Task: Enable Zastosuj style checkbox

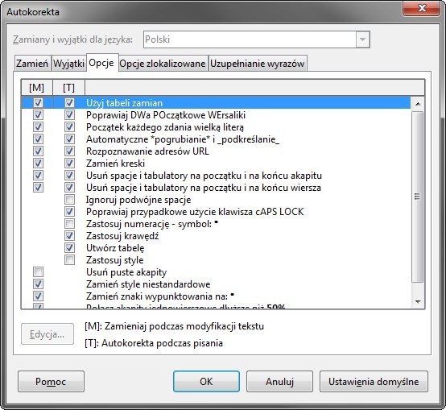Action: click(x=69, y=260)
